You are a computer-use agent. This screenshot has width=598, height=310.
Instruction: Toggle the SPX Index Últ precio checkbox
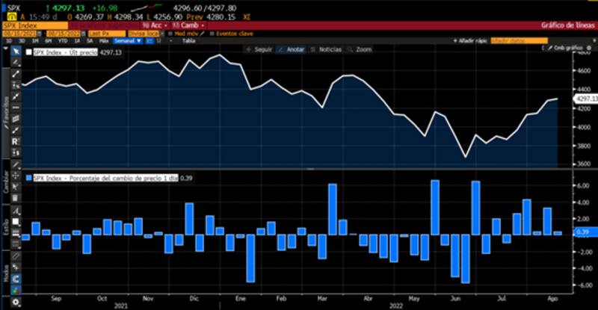point(29,53)
